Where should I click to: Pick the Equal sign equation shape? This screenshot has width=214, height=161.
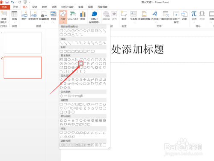[x=77, y=96]
